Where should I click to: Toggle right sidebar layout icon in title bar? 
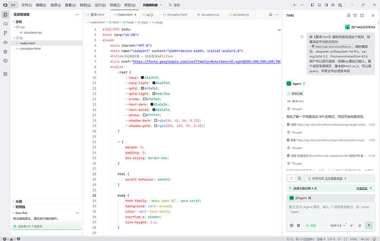click(326, 5)
